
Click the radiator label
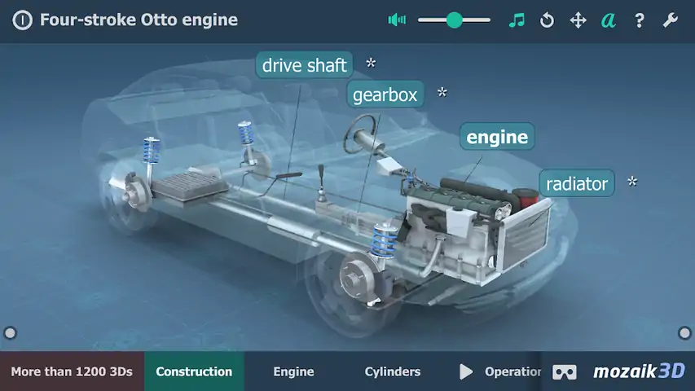577,183
